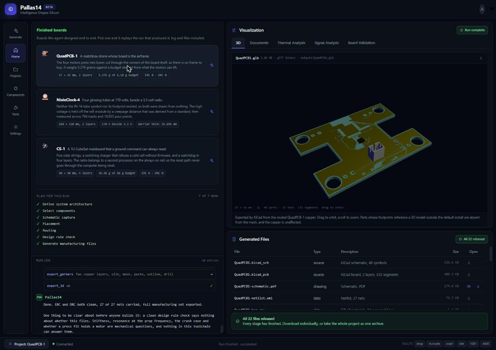Click the Project: QuadPCB-1 status button
Image resolution: width=496 pixels, height=350 pixels.
[x=27, y=344]
